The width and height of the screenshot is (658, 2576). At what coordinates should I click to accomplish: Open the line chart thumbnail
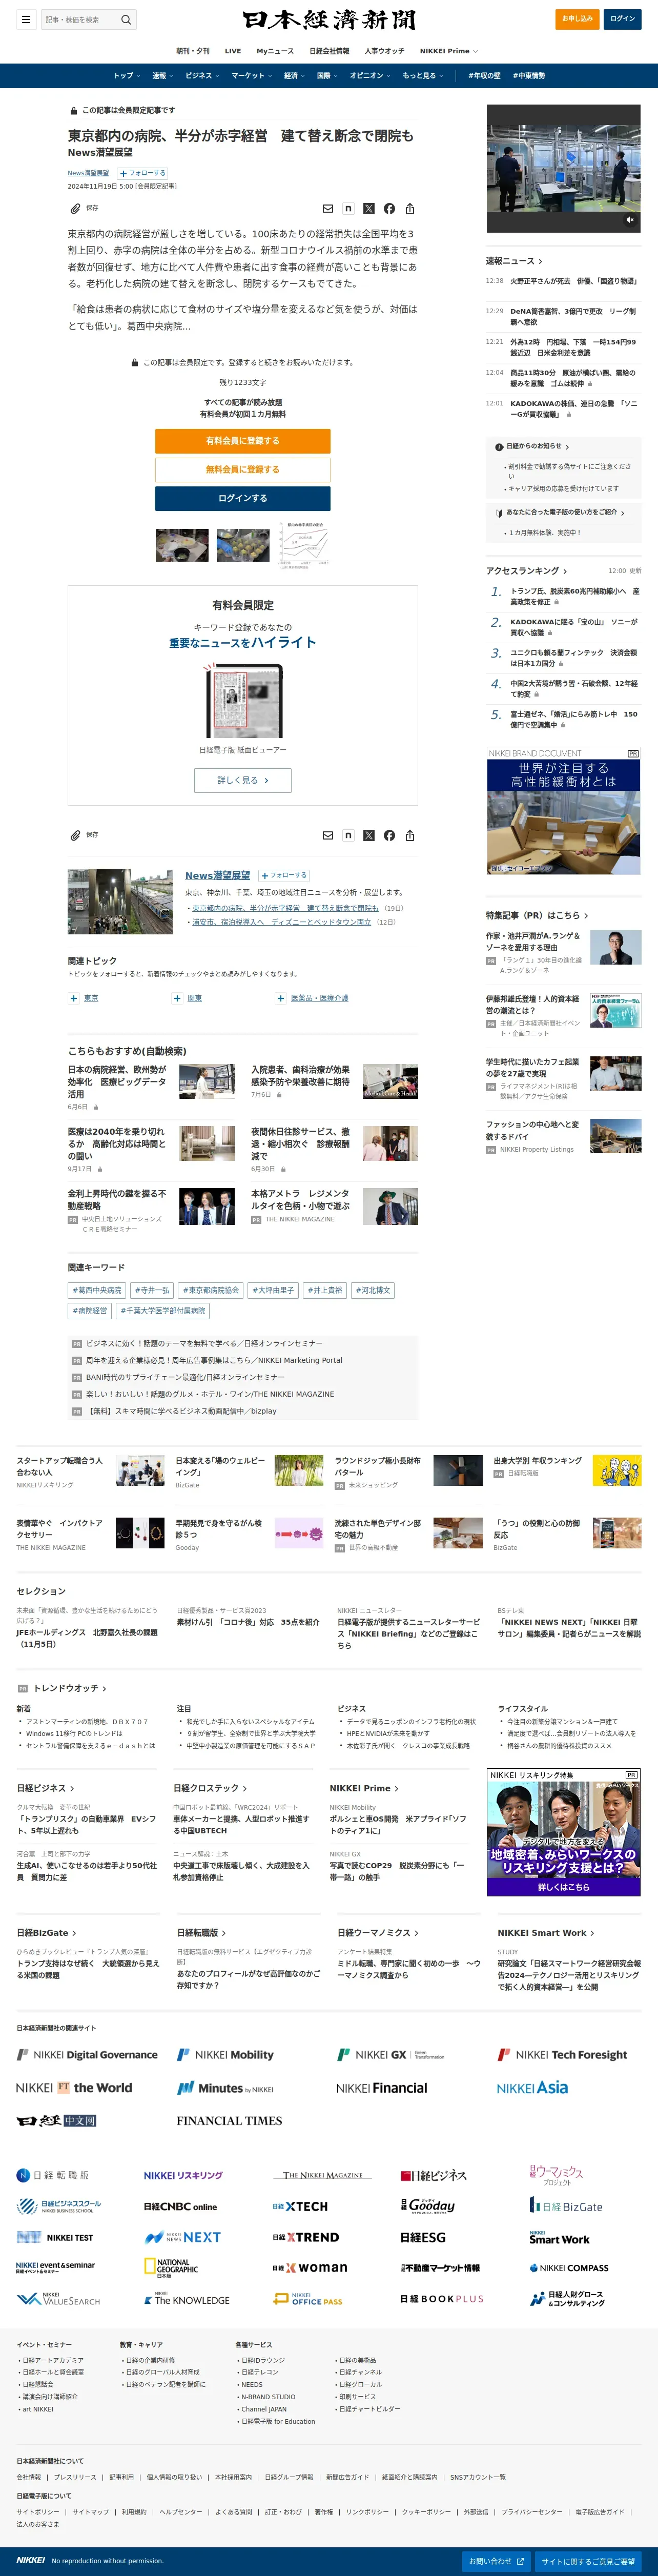pos(303,545)
